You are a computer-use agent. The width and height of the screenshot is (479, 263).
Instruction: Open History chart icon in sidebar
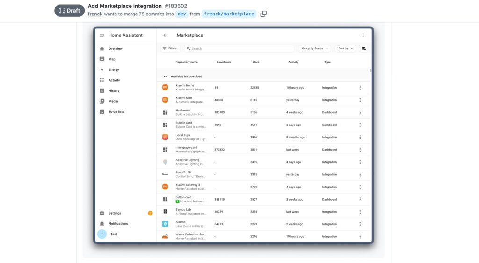[x=102, y=91]
